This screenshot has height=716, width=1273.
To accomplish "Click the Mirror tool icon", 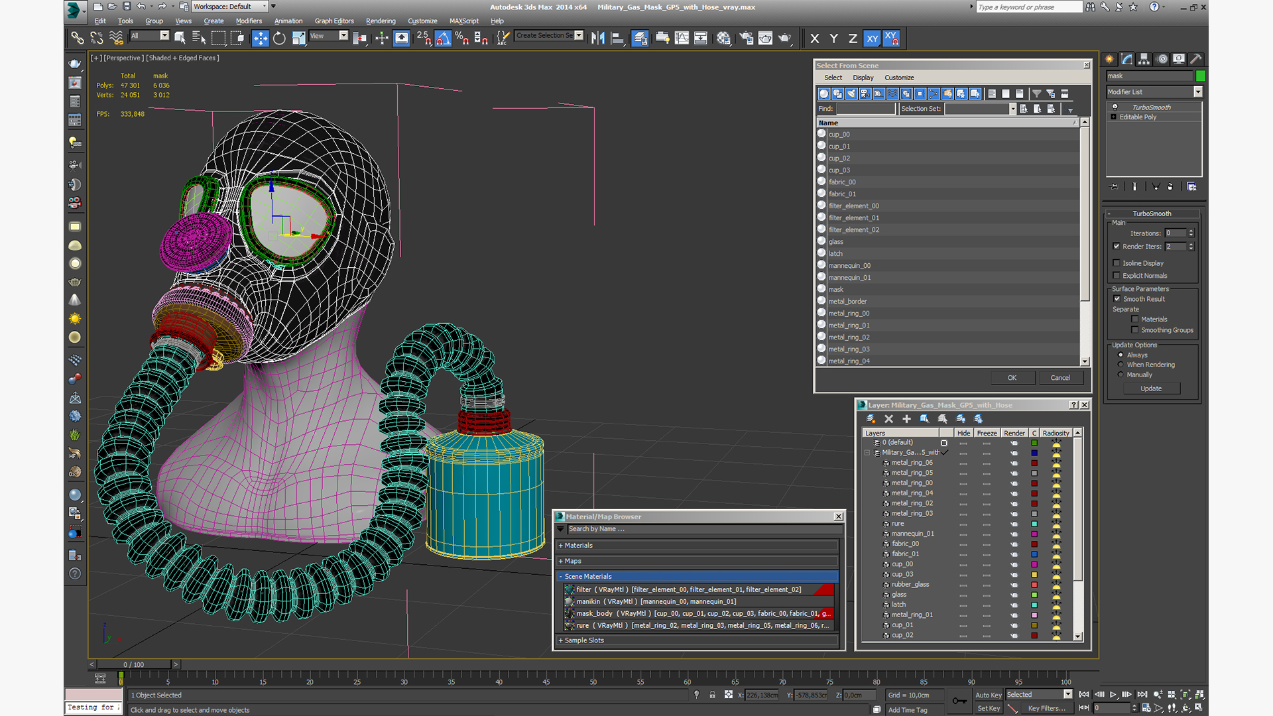I will pyautogui.click(x=597, y=38).
